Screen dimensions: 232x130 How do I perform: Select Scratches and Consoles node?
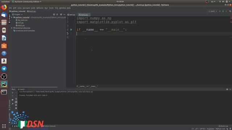point(24,31)
